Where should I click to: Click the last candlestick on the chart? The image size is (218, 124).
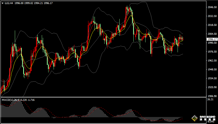[182, 39]
